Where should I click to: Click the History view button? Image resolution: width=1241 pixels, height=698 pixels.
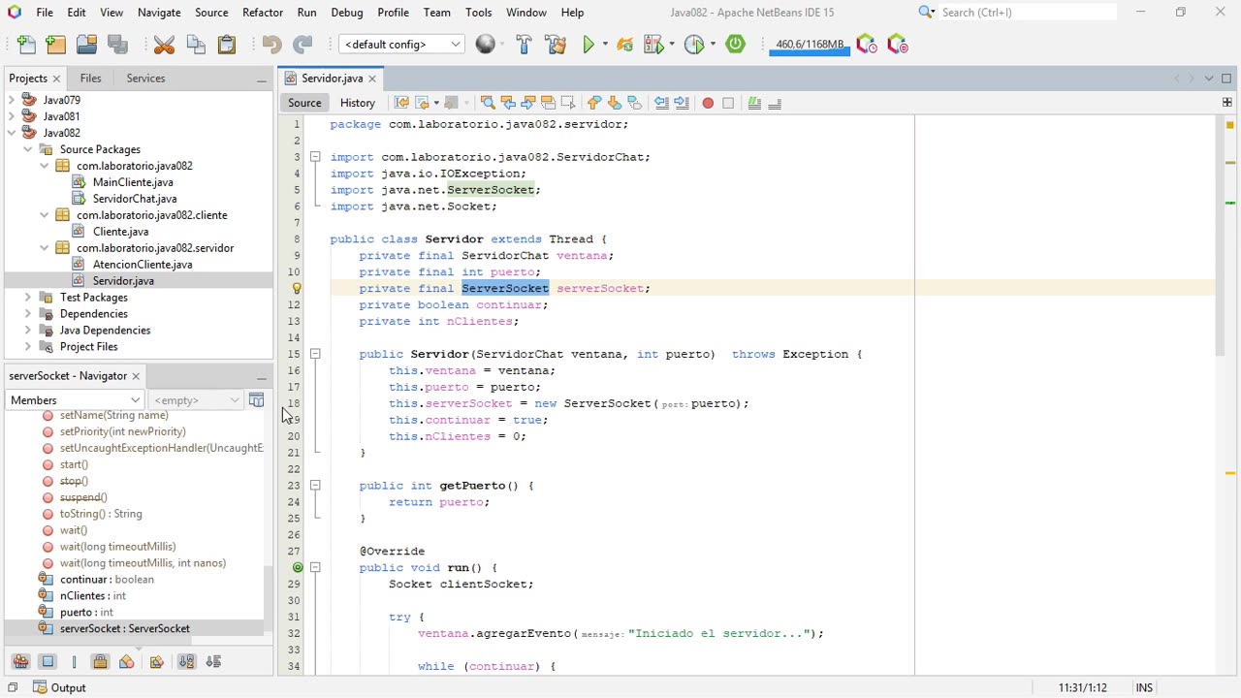[x=358, y=103]
